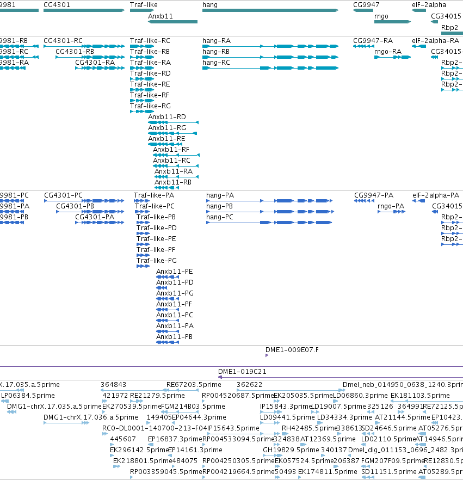Select the EK296142.5prime EST label
The height and width of the screenshot is (480, 463).
click(139, 450)
